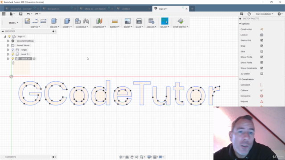Select the sketch Rectangle tool icon
The image size is (285, 160).
[x=43, y=21]
